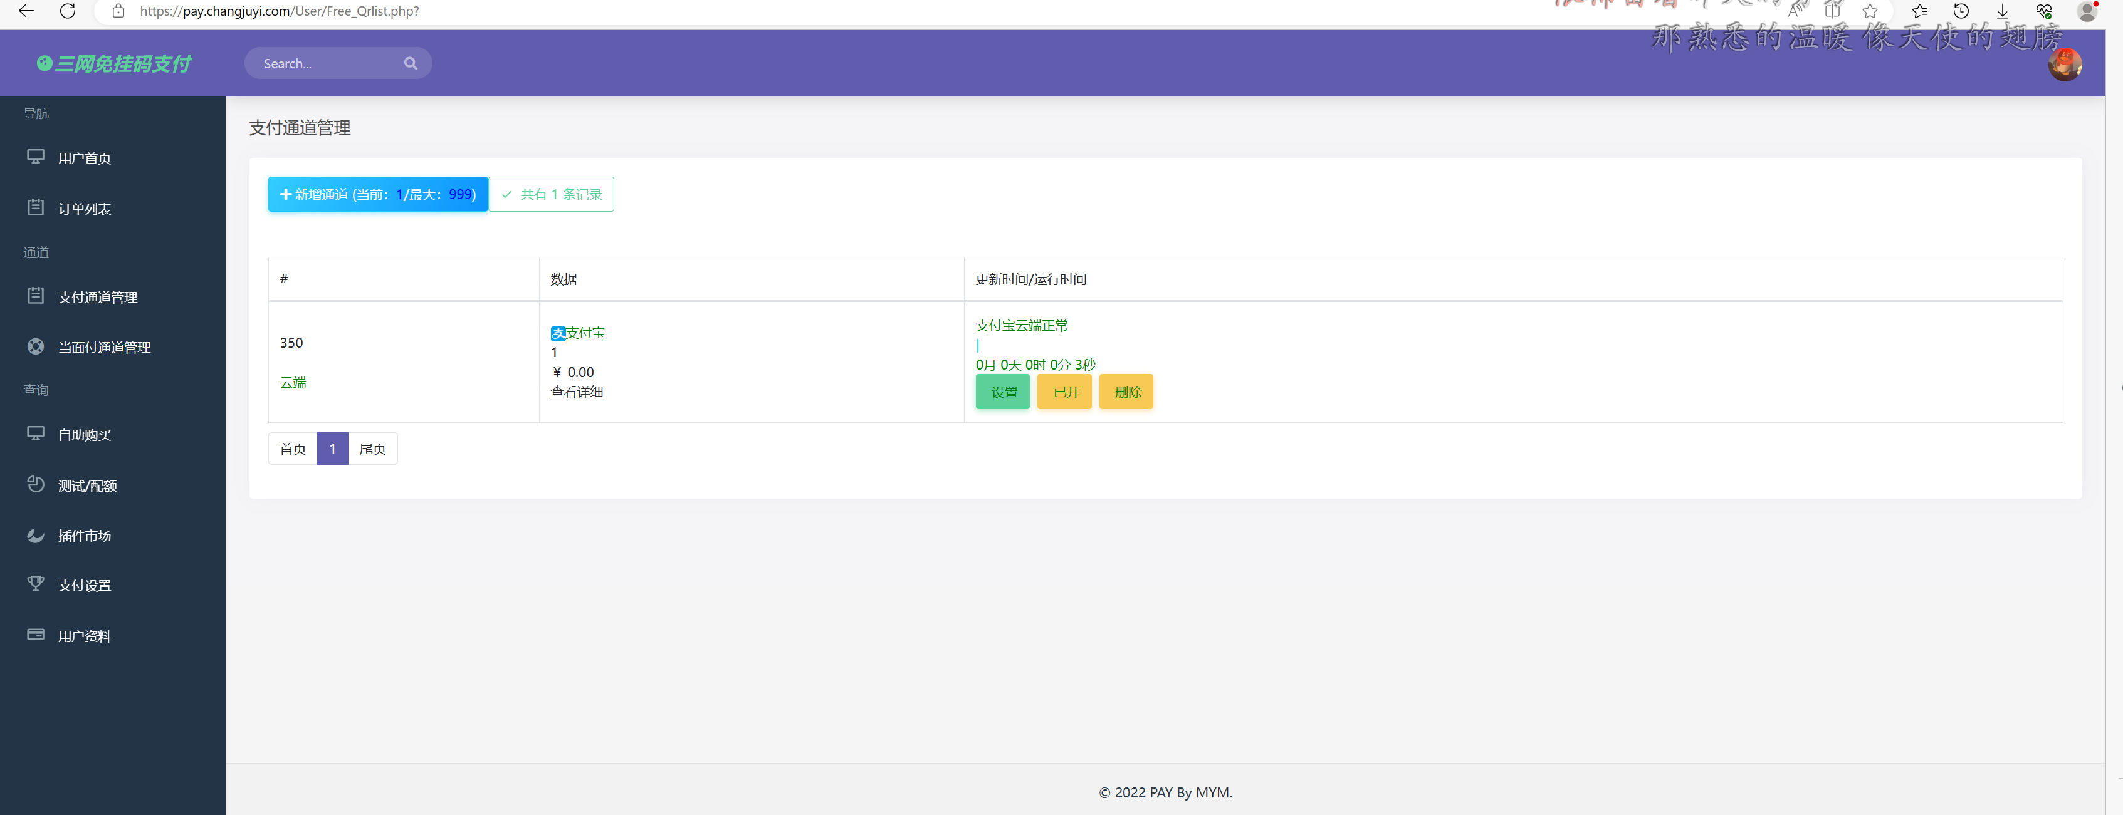The image size is (2123, 815).
Task: Click the 插件市场 sidebar icon
Action: click(x=36, y=536)
